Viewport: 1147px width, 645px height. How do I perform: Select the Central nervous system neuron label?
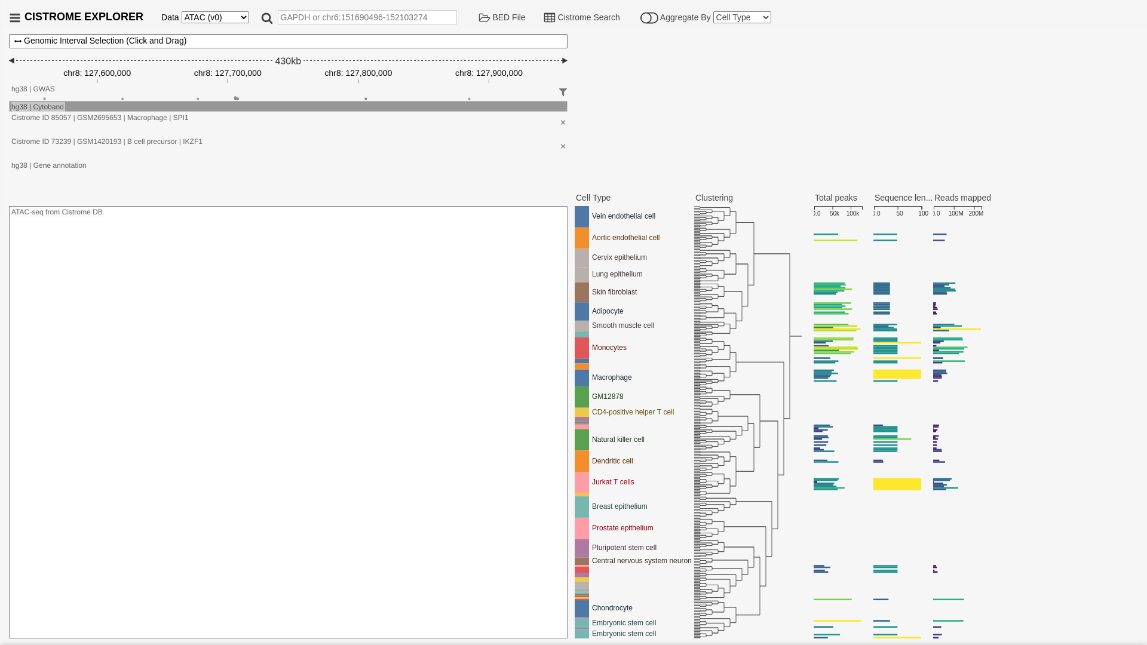click(x=642, y=561)
